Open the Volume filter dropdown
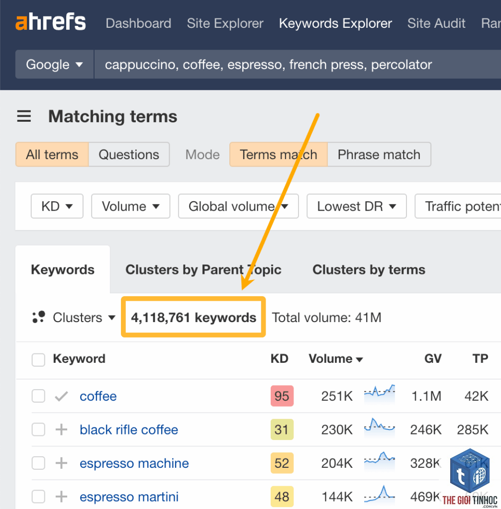 [x=131, y=206]
